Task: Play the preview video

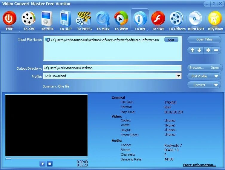Action: [x=42, y=163]
